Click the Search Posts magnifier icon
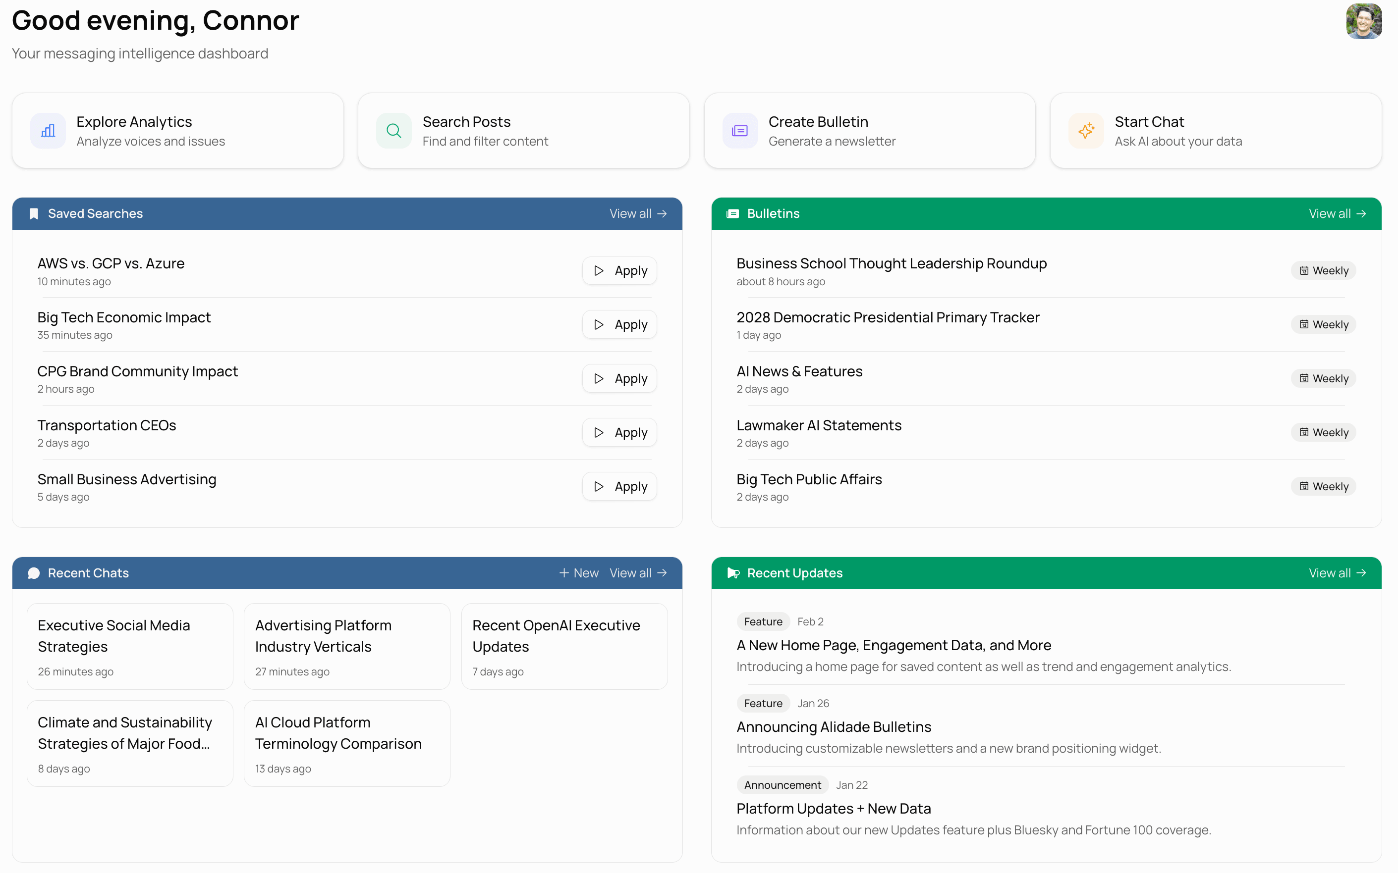 pyautogui.click(x=393, y=131)
